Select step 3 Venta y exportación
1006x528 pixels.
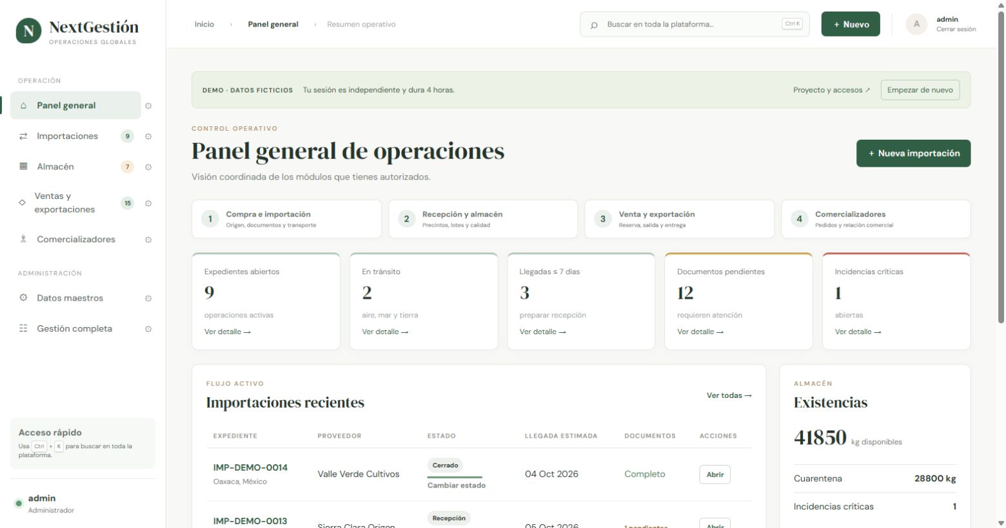679,219
